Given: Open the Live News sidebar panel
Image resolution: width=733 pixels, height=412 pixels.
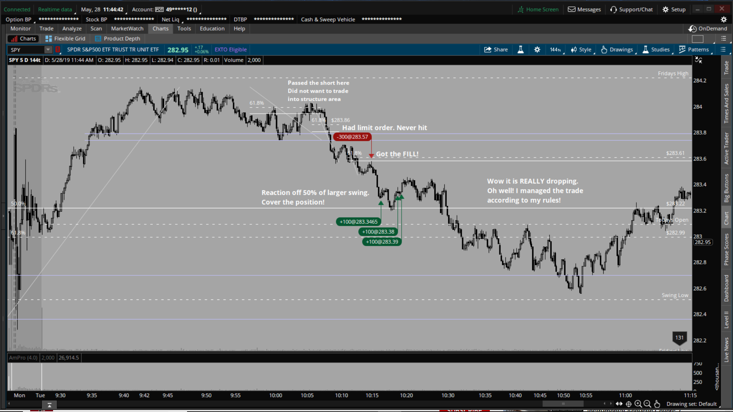Looking at the screenshot, I should [727, 349].
